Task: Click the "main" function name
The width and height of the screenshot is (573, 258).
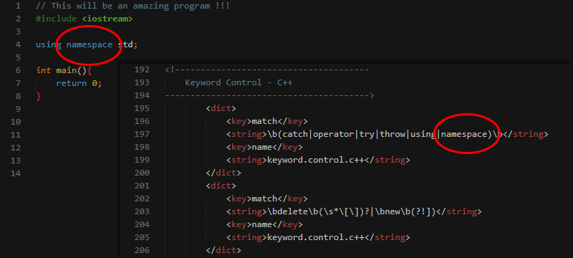Action: [66, 70]
